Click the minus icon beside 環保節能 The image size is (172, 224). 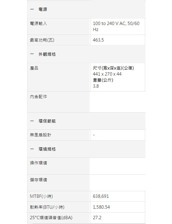click(x=32, y=121)
